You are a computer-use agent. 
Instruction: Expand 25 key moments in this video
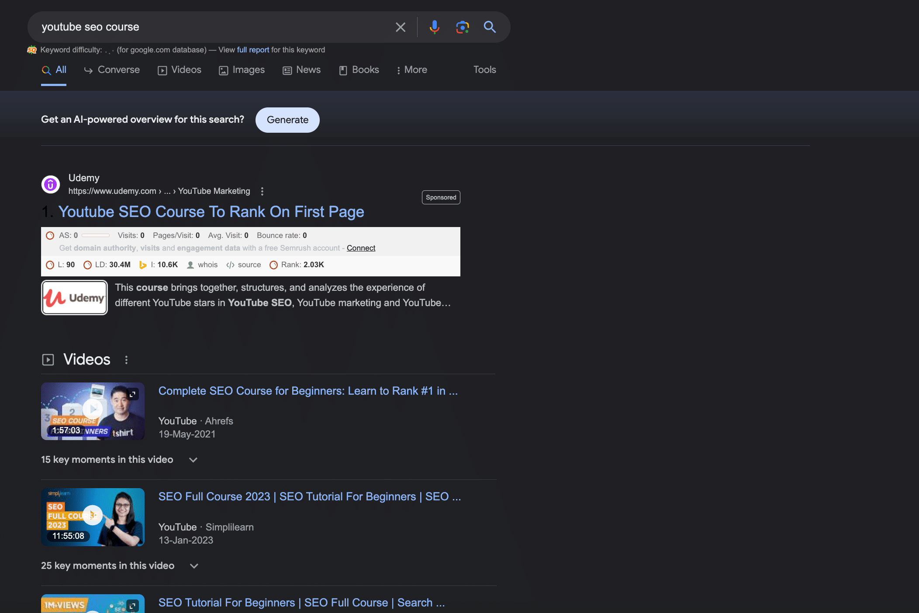pyautogui.click(x=120, y=566)
